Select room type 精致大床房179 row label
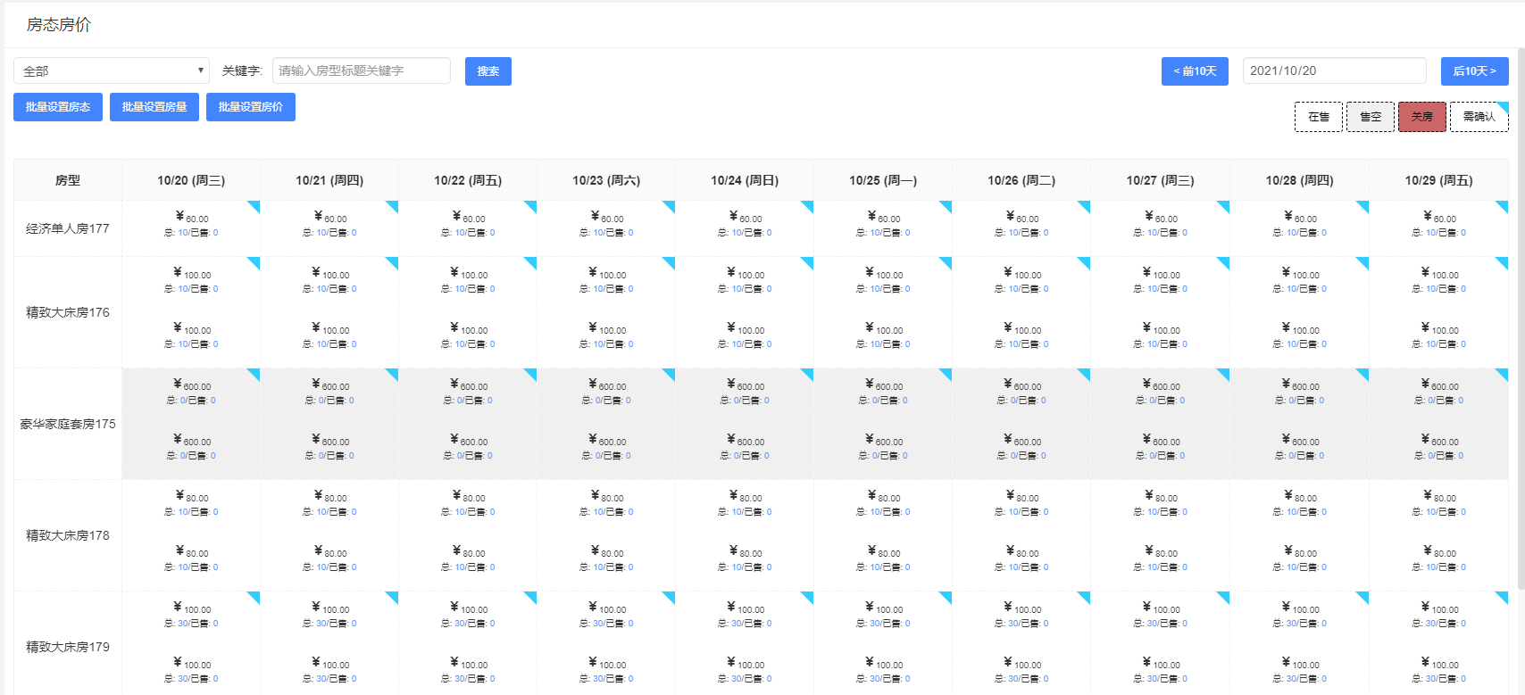The height and width of the screenshot is (695, 1525). (x=68, y=647)
